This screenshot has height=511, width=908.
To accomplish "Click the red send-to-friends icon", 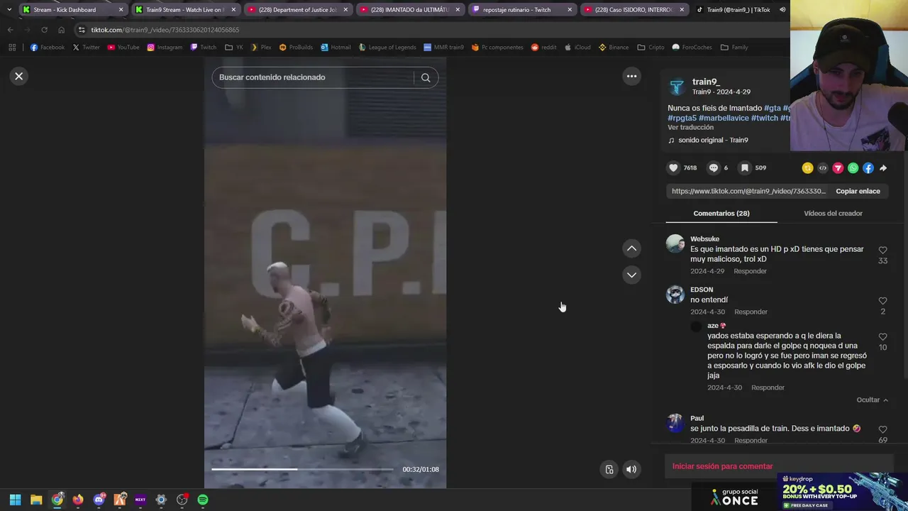I will 838,168.
